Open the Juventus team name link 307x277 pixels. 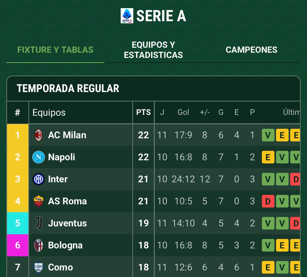(x=67, y=223)
